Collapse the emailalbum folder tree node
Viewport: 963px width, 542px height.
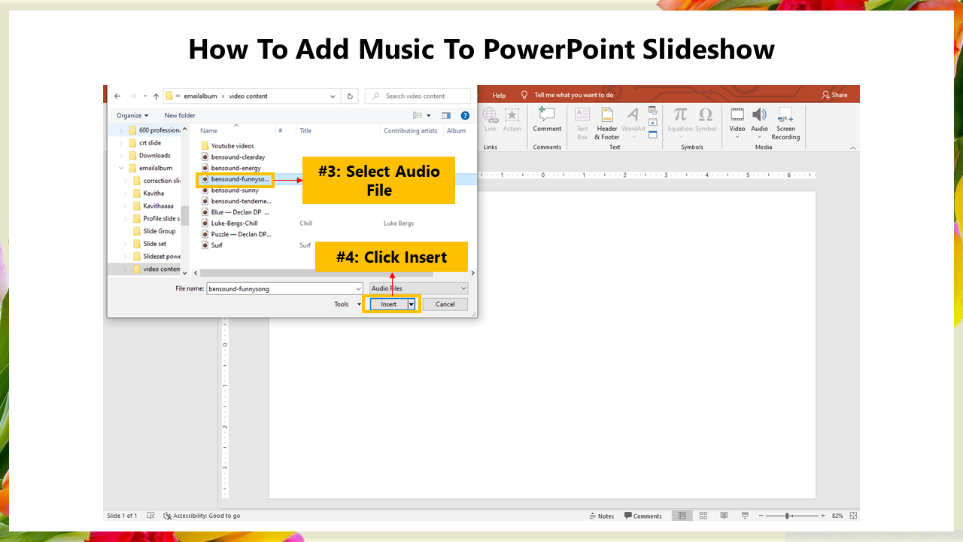pos(122,168)
